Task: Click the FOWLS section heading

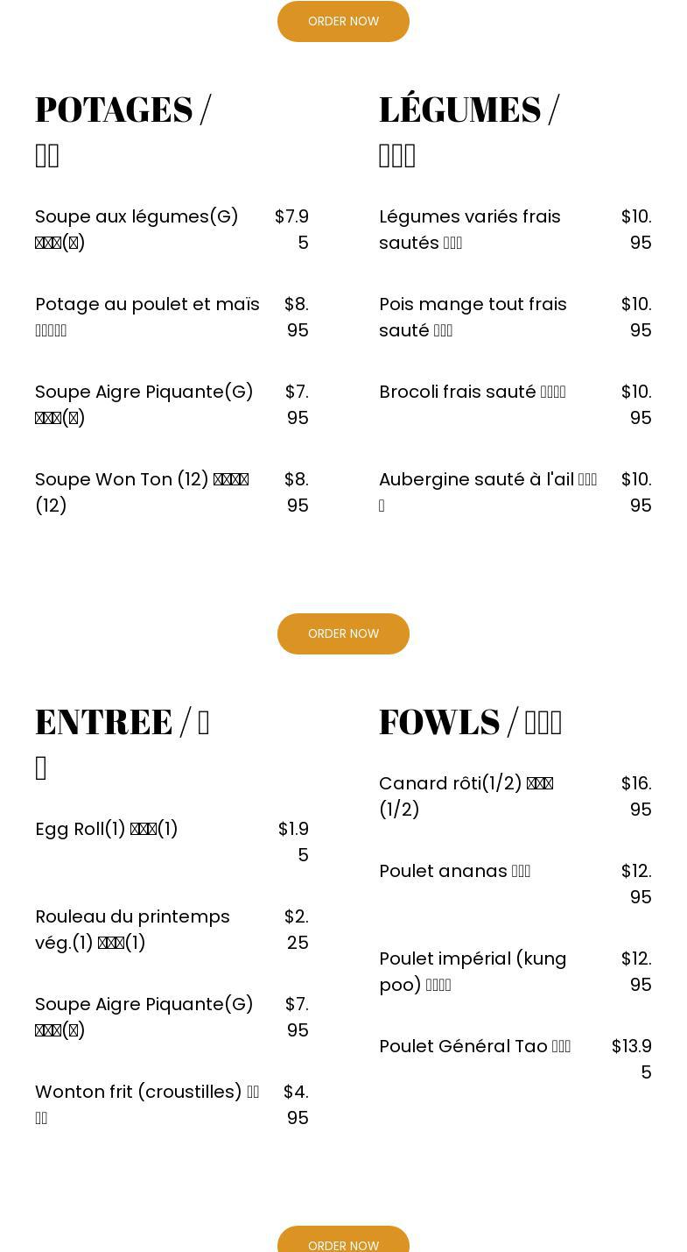Action: coord(470,722)
